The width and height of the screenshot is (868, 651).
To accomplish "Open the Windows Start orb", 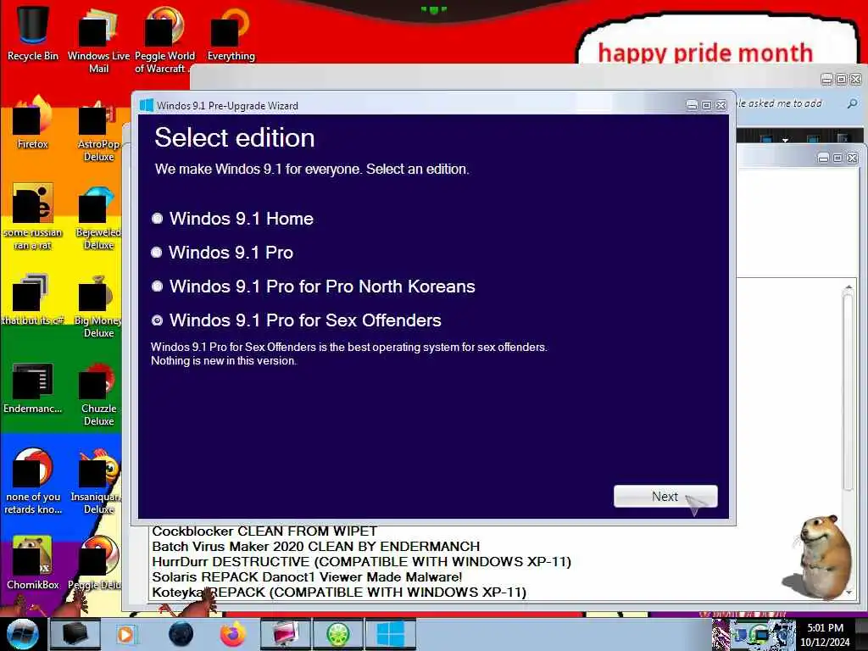I will [22, 634].
